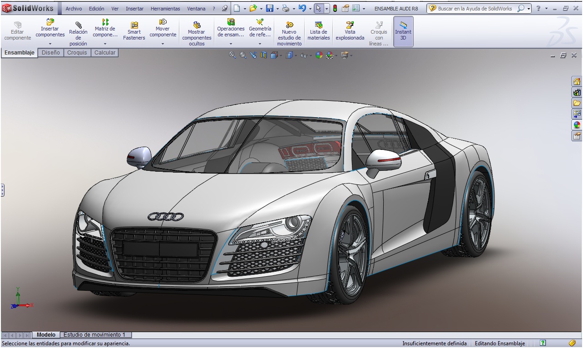Select the Mover componente tool
583x348 pixels.
click(x=163, y=28)
